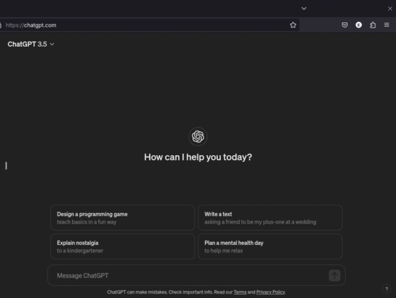Click the send message arrow button

[x=335, y=275]
